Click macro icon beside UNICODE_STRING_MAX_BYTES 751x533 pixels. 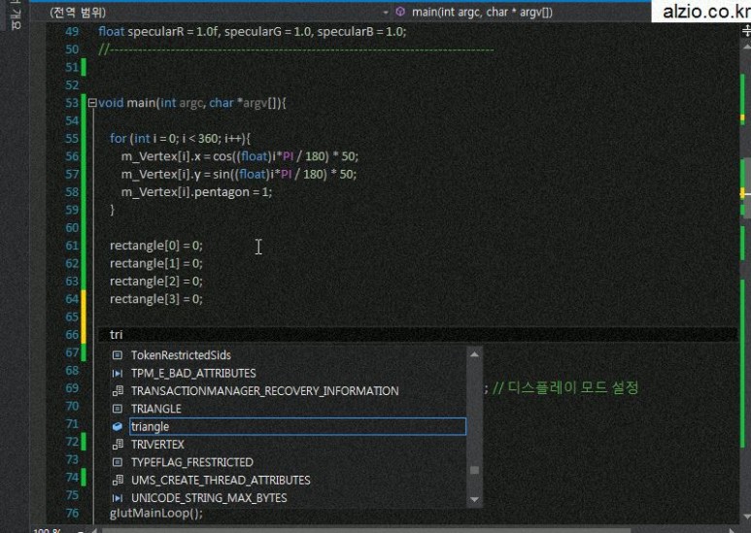pyautogui.click(x=118, y=498)
